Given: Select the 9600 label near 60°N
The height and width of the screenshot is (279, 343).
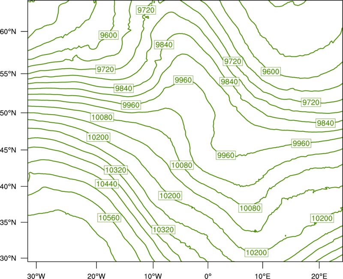Looking at the screenshot, I should point(108,35).
